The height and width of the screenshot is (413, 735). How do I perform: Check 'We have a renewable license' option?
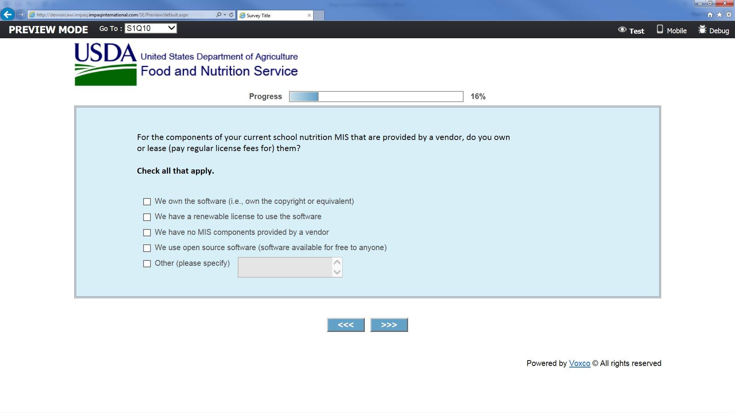pyautogui.click(x=147, y=217)
